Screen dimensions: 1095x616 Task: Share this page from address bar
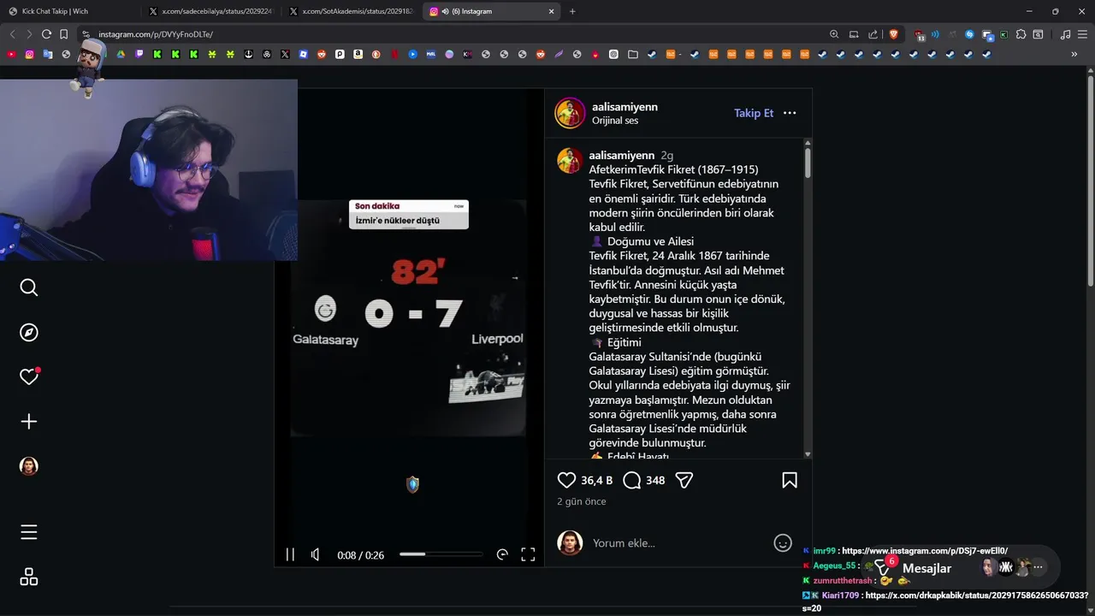pyautogui.click(x=873, y=34)
